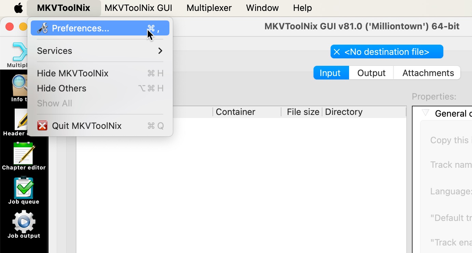Close the No destination file tab
This screenshot has height=253, width=472.
[337, 52]
